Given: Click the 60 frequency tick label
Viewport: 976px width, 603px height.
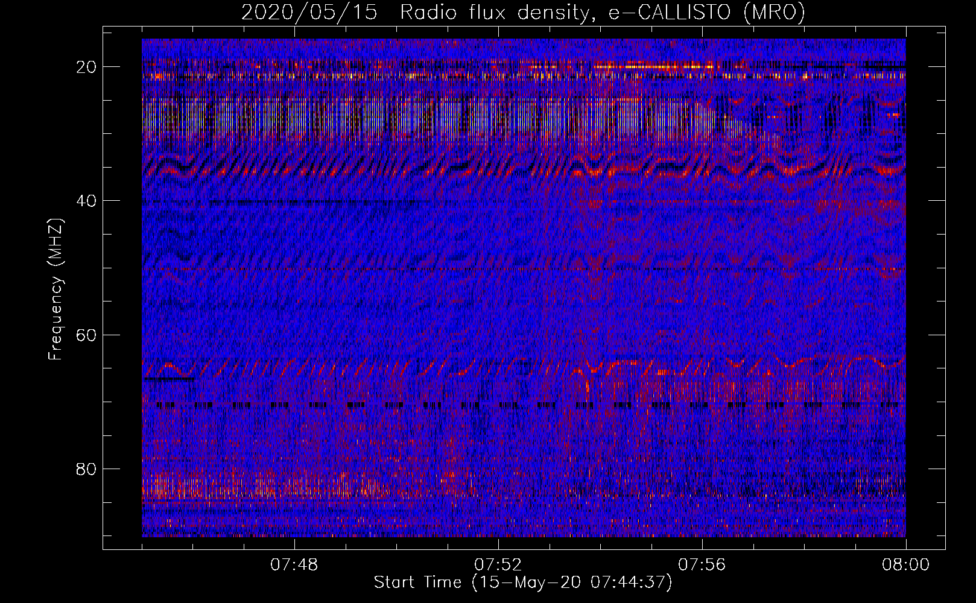Looking at the screenshot, I should pos(87,335).
